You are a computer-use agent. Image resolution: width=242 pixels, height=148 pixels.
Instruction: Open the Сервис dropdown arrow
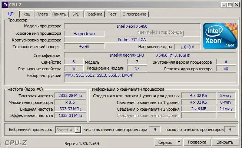click(x=179, y=142)
